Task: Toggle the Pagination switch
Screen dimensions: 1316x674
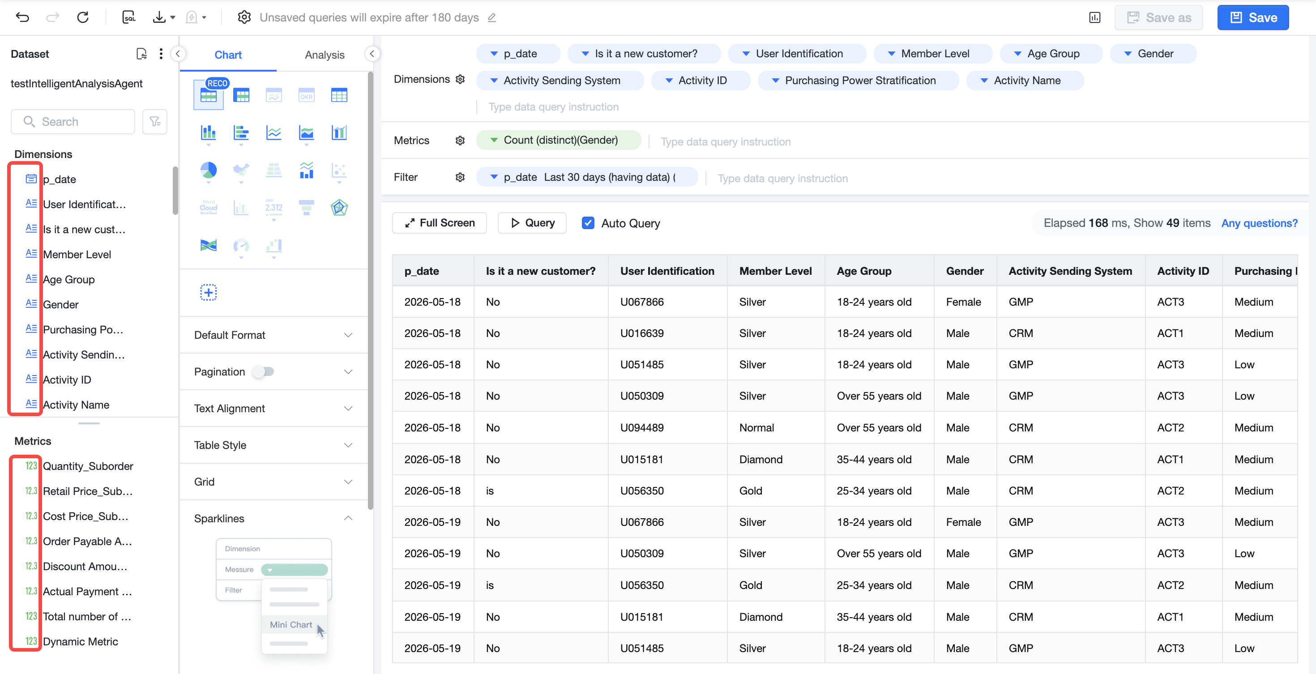Action: point(264,372)
